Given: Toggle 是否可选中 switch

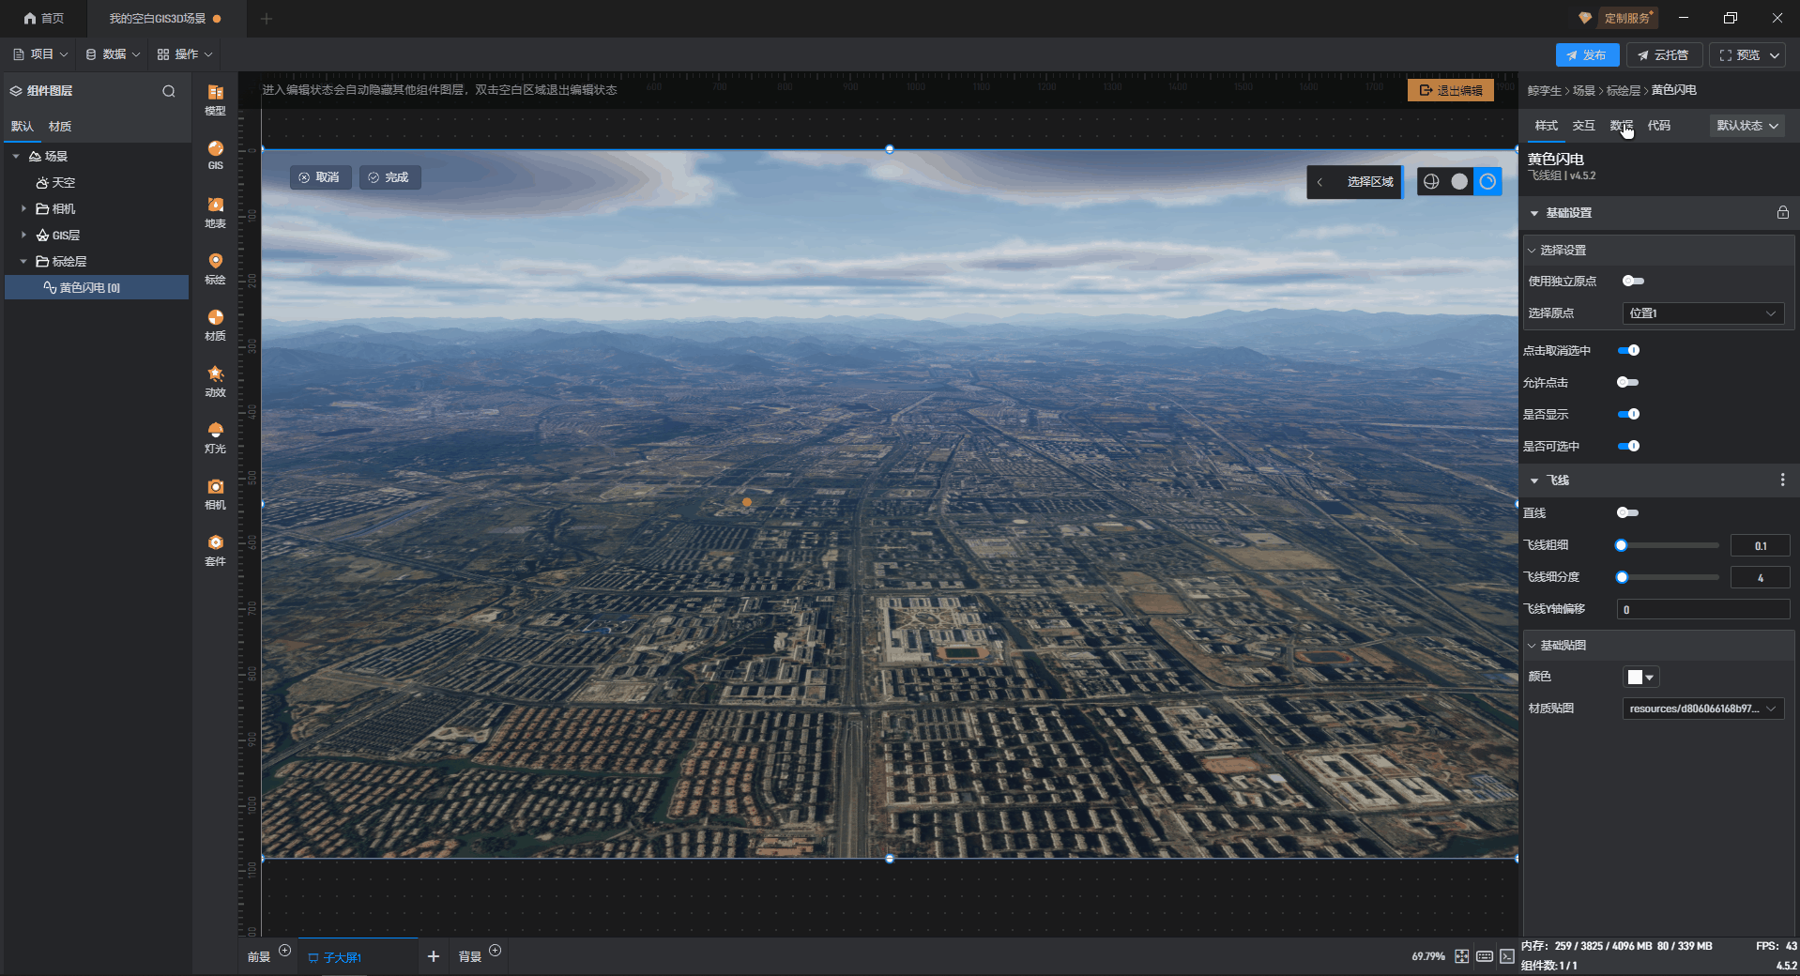Looking at the screenshot, I should pyautogui.click(x=1628, y=446).
